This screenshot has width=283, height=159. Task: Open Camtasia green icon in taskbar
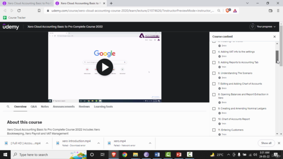pos(168,155)
